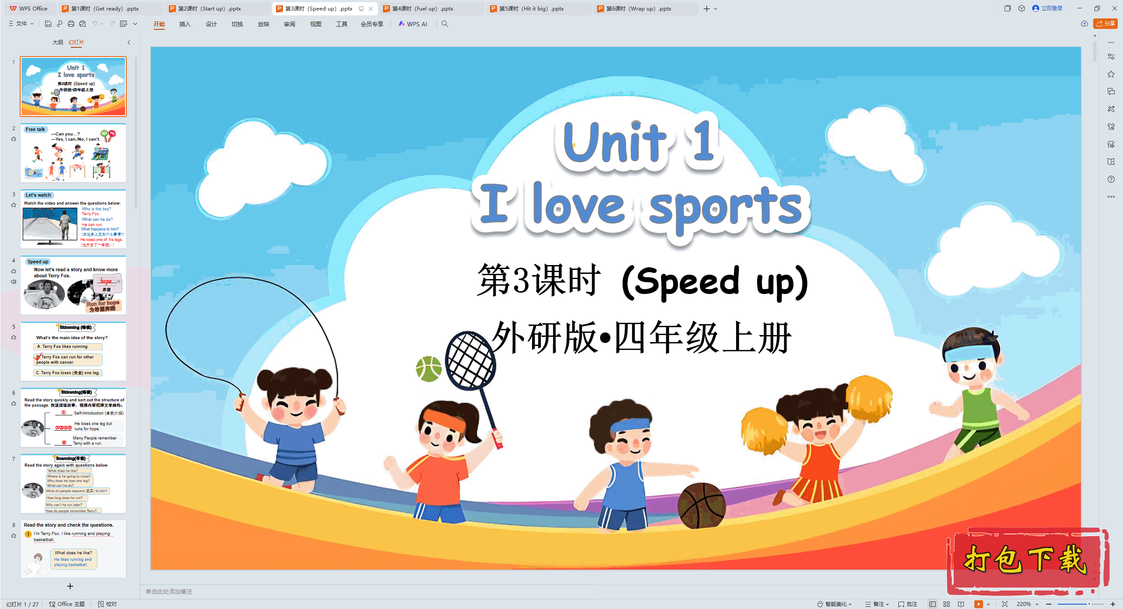1123x609 pixels.
Task: Click the zoom slider handle
Action: [x=1089, y=604]
